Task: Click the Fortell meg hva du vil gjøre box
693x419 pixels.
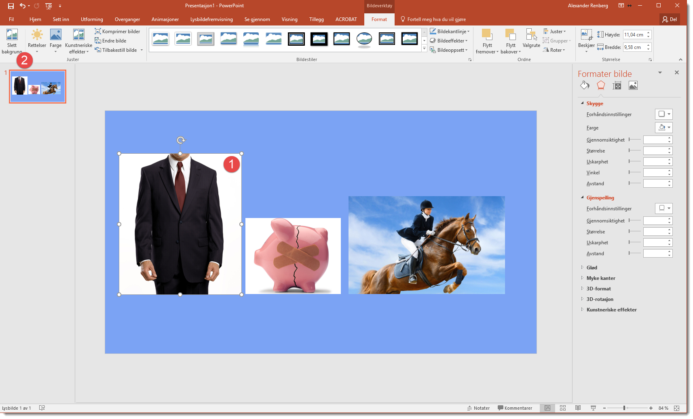Action: [x=433, y=19]
